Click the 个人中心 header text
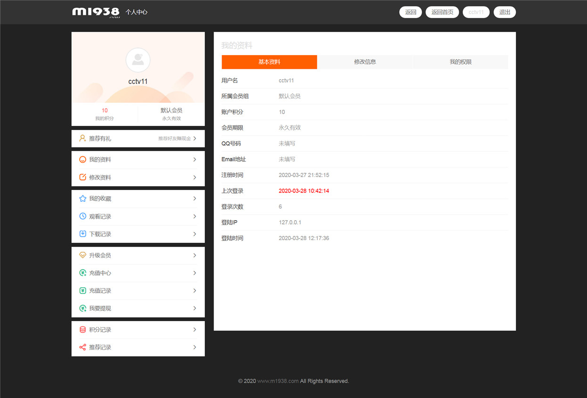This screenshot has height=398, width=587. (x=137, y=12)
